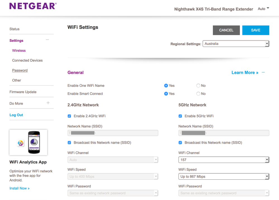Open Connected Devices page

coord(27,61)
